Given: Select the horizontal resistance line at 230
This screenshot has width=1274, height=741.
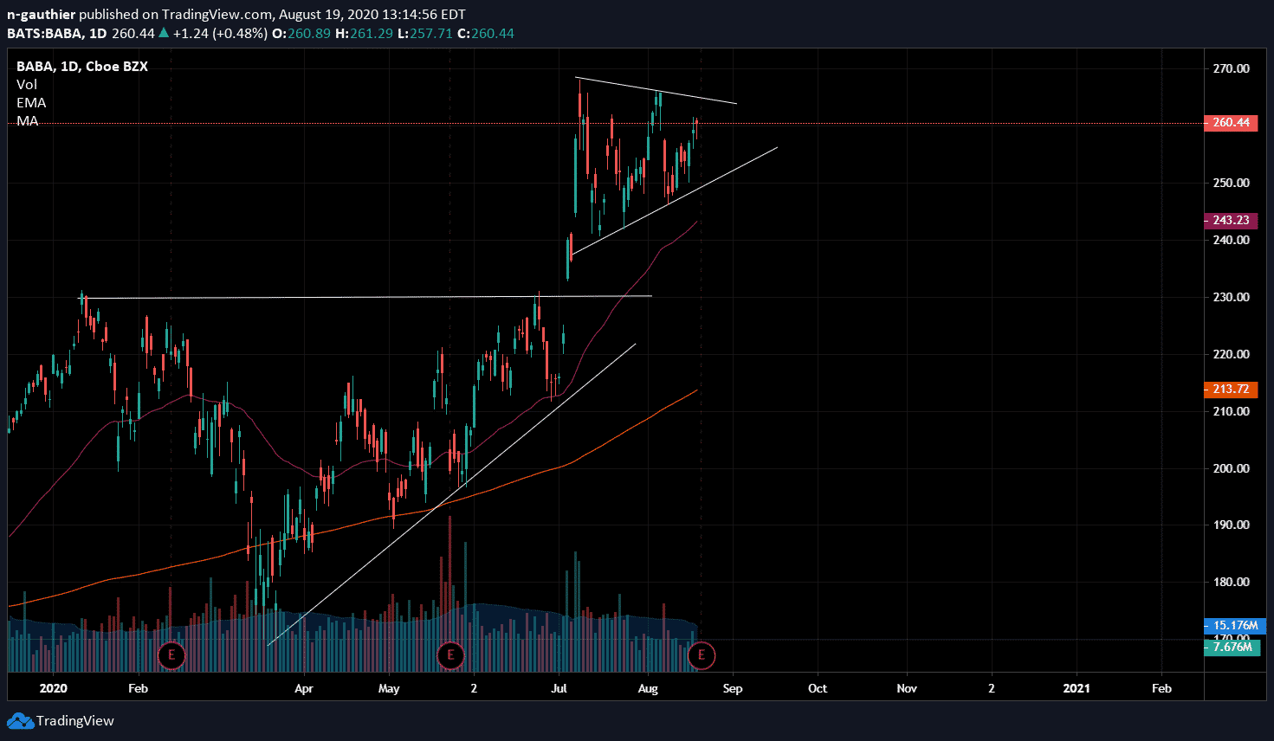Looking at the screenshot, I should (x=364, y=298).
